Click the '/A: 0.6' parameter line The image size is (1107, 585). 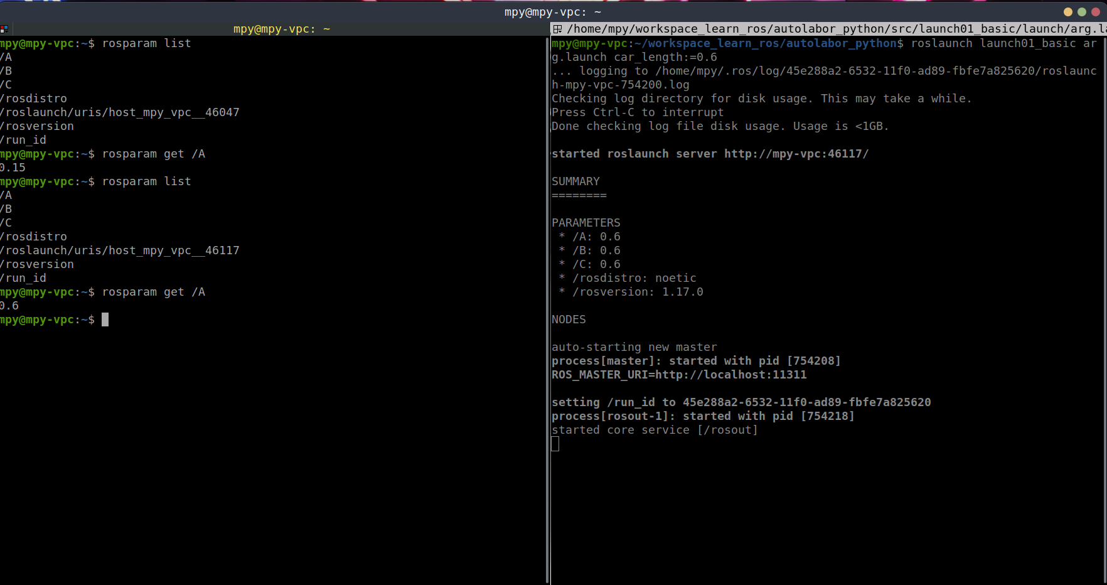(x=596, y=237)
